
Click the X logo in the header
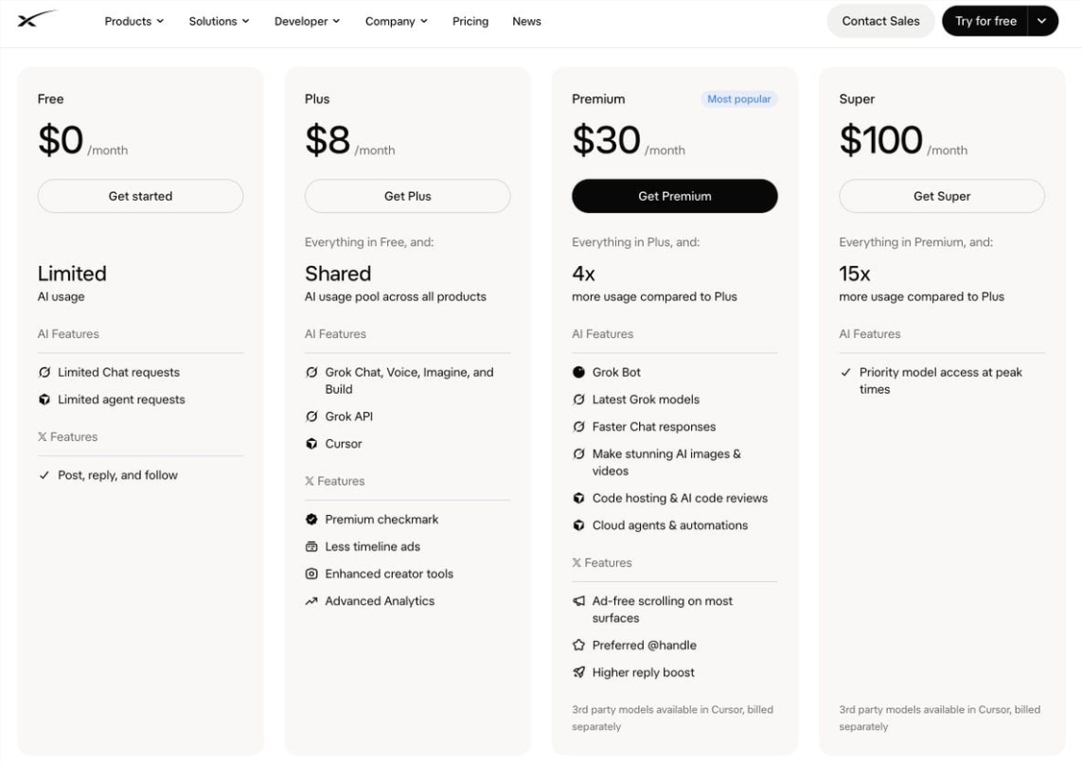37,19
